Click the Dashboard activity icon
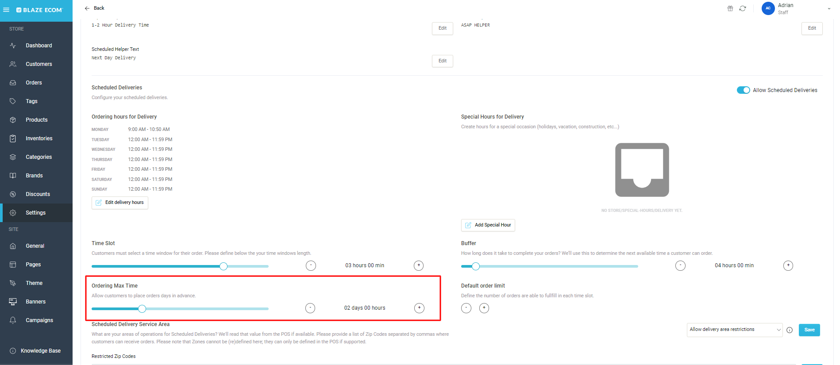840x365 pixels. click(13, 46)
